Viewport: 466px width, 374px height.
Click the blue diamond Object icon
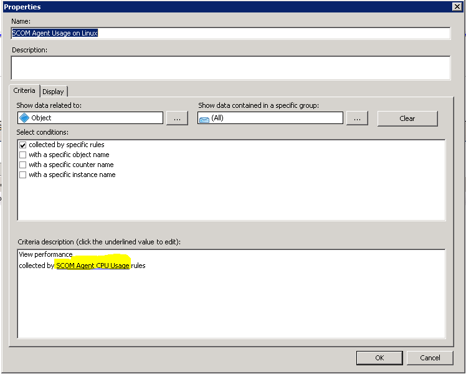click(24, 118)
